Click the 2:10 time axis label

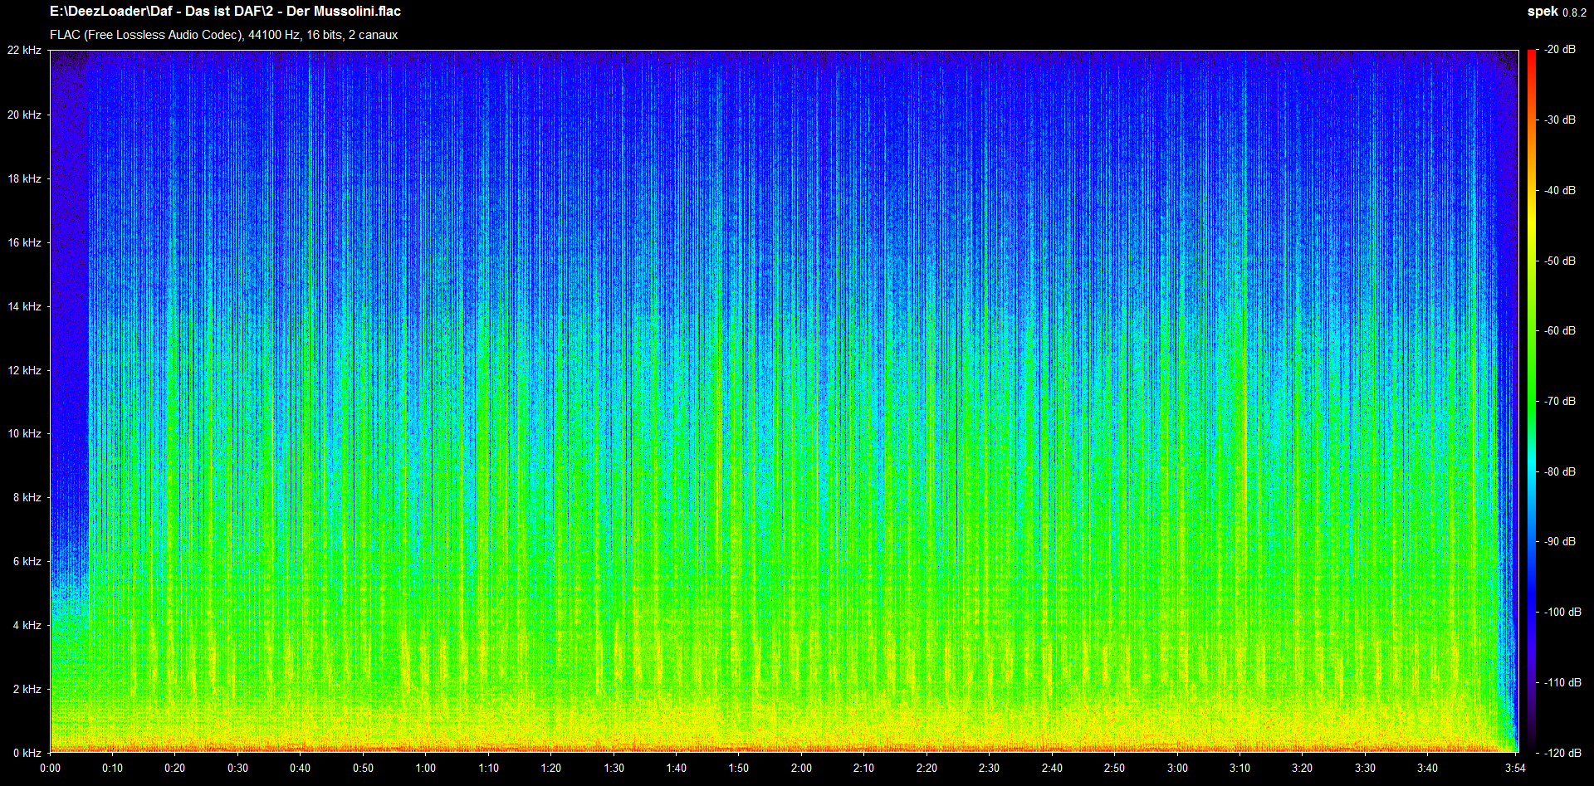(864, 768)
